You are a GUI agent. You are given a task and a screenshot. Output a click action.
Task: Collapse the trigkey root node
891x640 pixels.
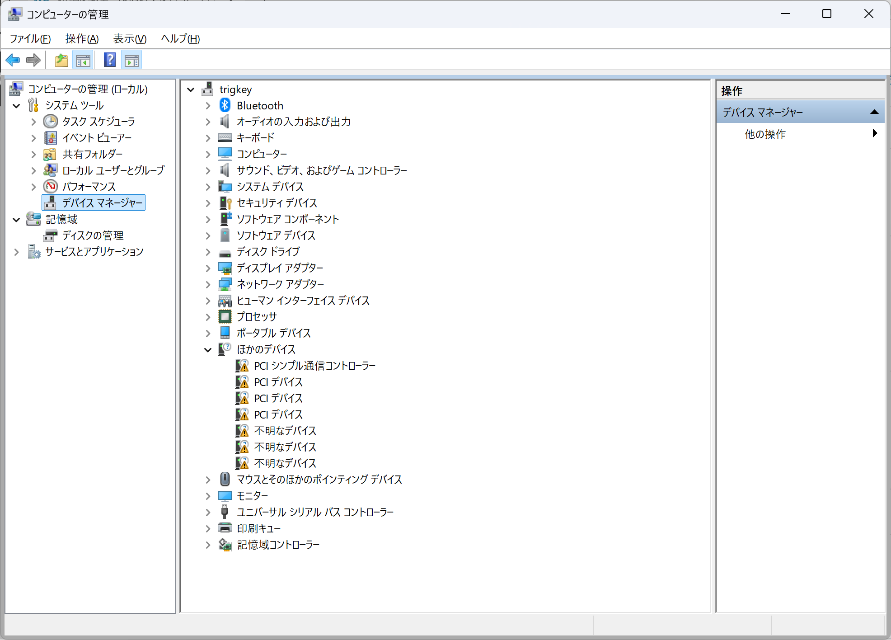point(191,89)
